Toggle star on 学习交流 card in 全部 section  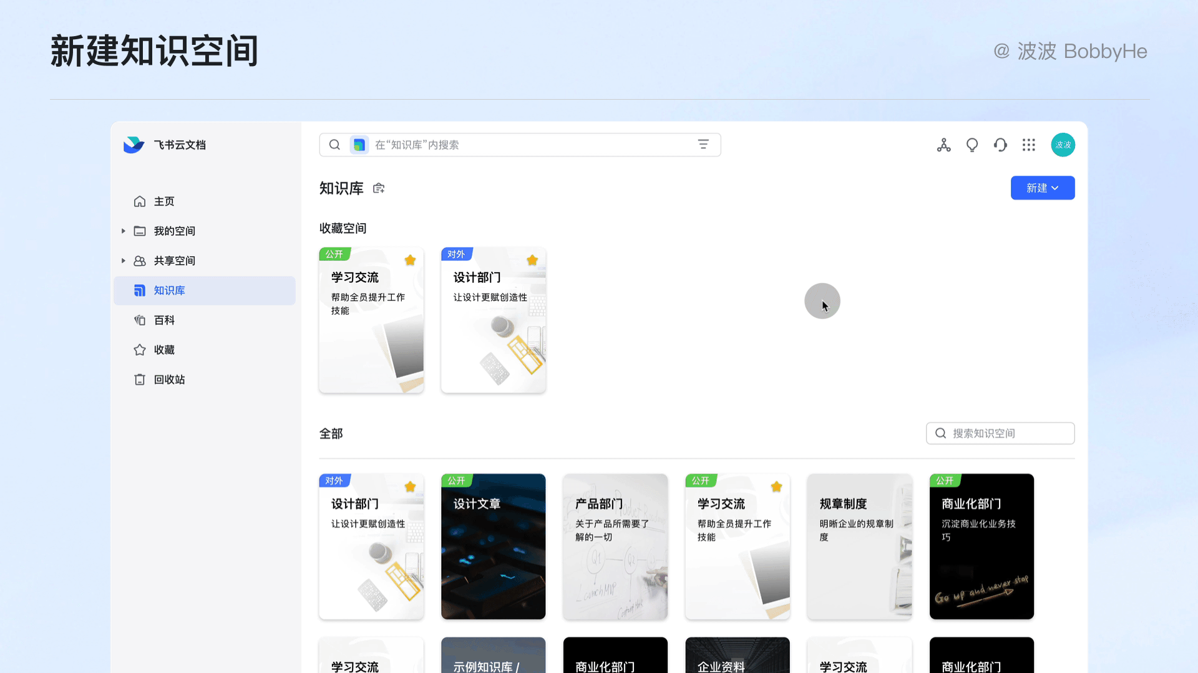[x=776, y=487]
